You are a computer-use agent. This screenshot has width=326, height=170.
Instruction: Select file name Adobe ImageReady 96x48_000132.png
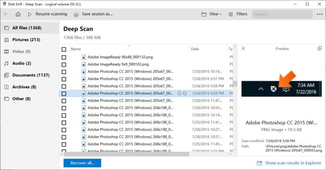pyautogui.click(x=120, y=57)
